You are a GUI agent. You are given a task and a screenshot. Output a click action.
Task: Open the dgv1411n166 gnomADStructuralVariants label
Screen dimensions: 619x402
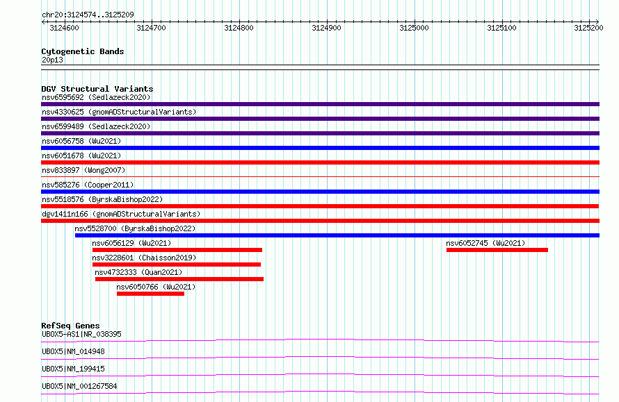(121, 214)
